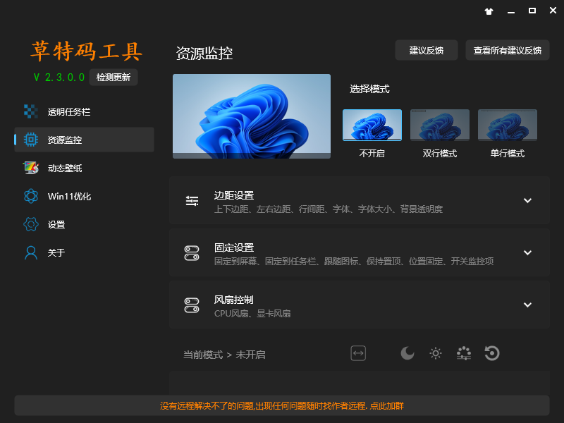
Task: Click the 设置 gear icon
Action: click(31, 224)
